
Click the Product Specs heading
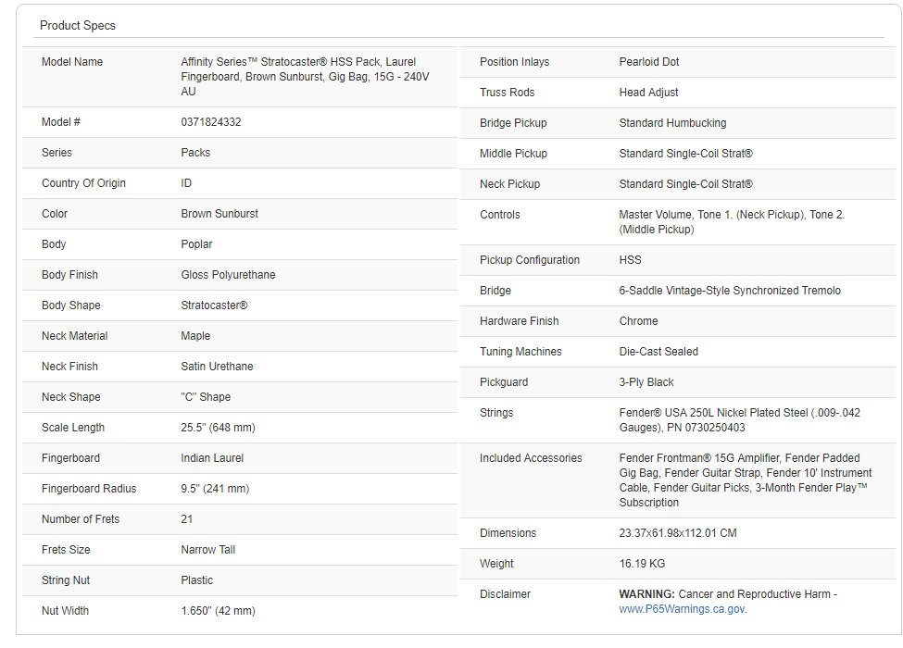78,26
